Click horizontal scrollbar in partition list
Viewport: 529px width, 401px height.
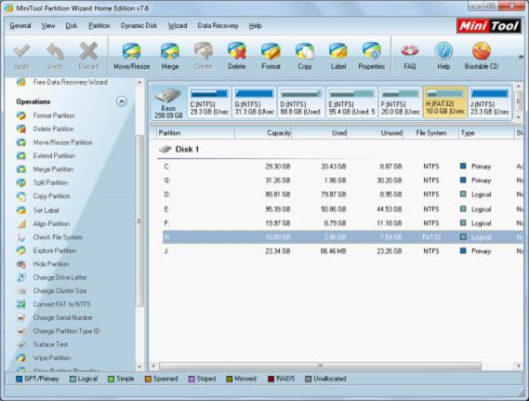(x=320, y=366)
